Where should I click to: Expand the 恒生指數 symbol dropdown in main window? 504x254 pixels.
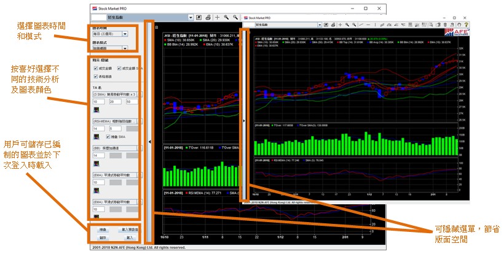[x=191, y=18]
